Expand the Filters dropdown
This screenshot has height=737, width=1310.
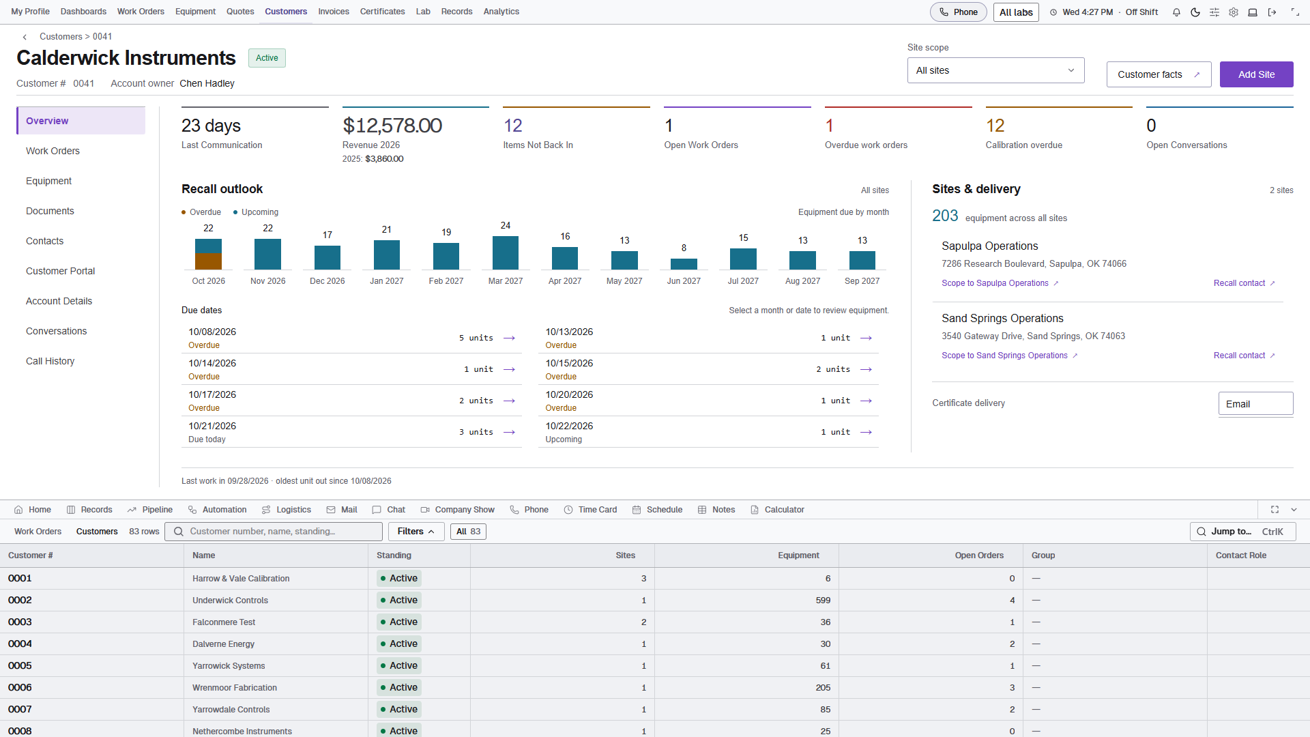(416, 532)
